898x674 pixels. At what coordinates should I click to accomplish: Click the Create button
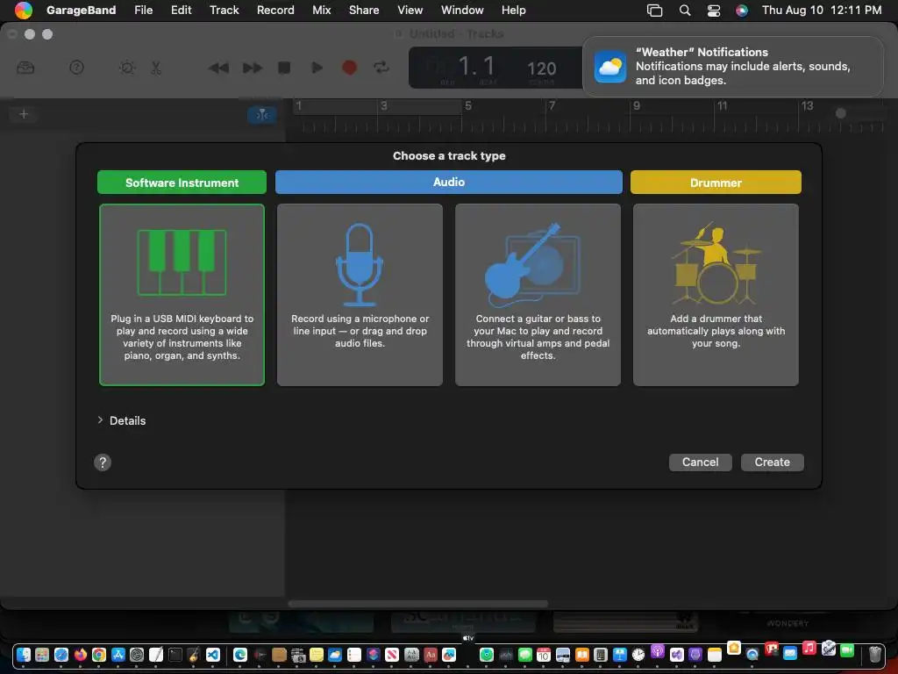pyautogui.click(x=772, y=462)
